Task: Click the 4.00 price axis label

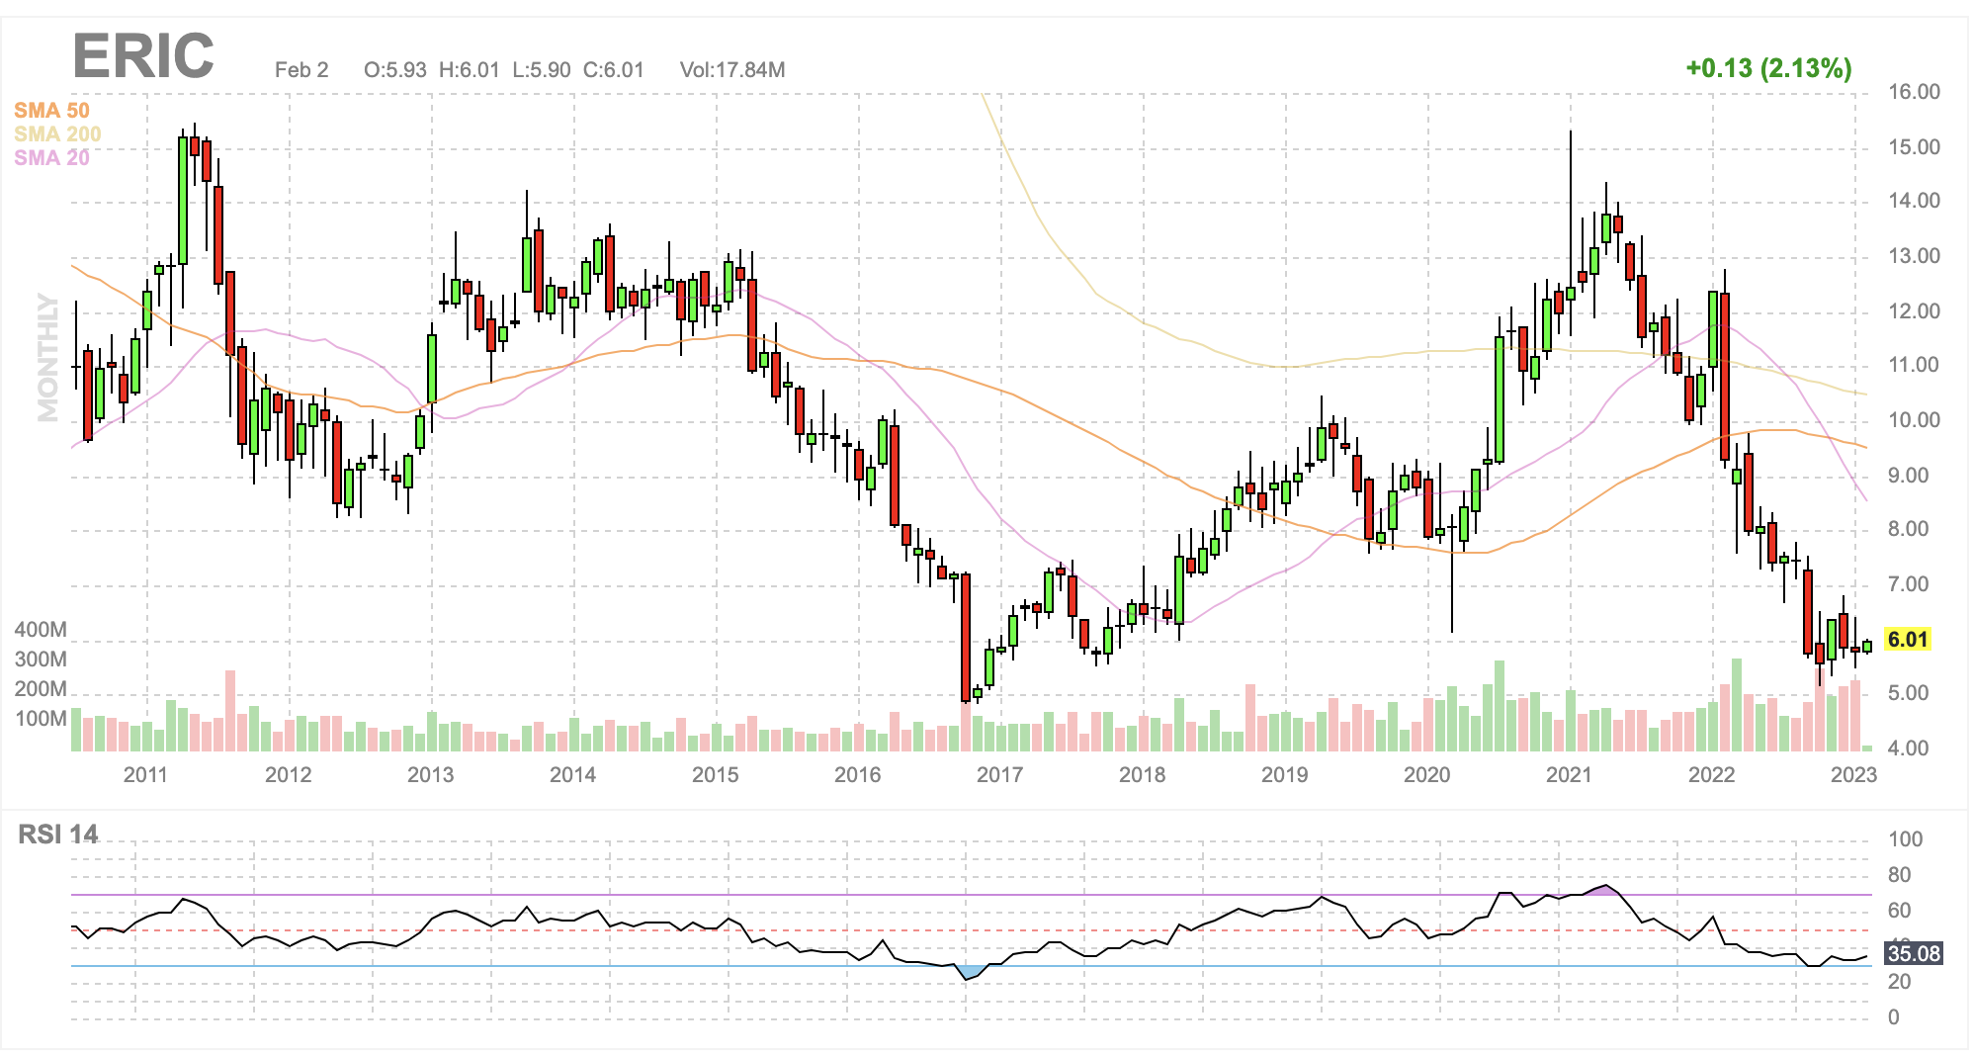Action: [x=1909, y=748]
